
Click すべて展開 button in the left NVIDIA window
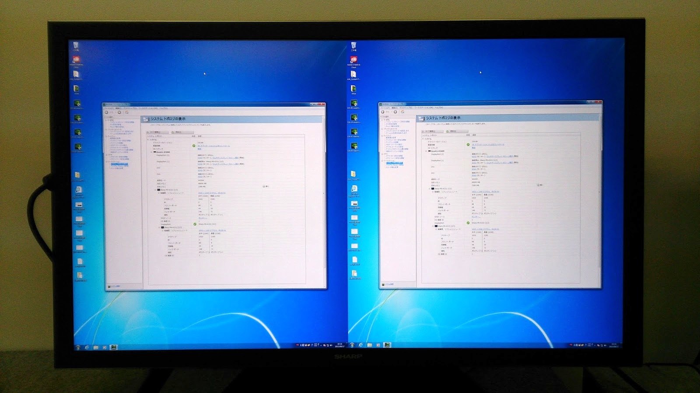(158, 132)
